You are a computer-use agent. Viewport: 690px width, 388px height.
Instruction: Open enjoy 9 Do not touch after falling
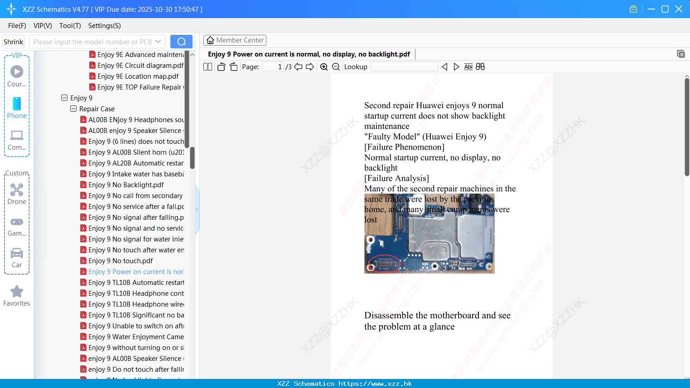pos(132,369)
